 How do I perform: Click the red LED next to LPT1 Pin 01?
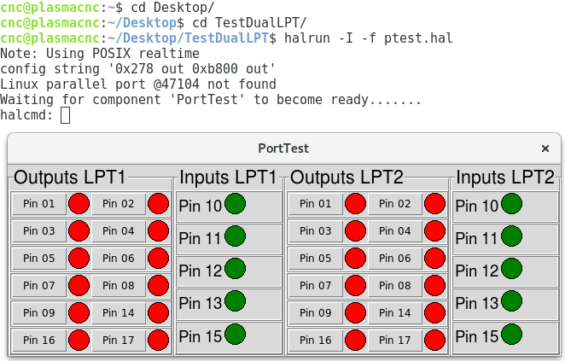tap(79, 204)
